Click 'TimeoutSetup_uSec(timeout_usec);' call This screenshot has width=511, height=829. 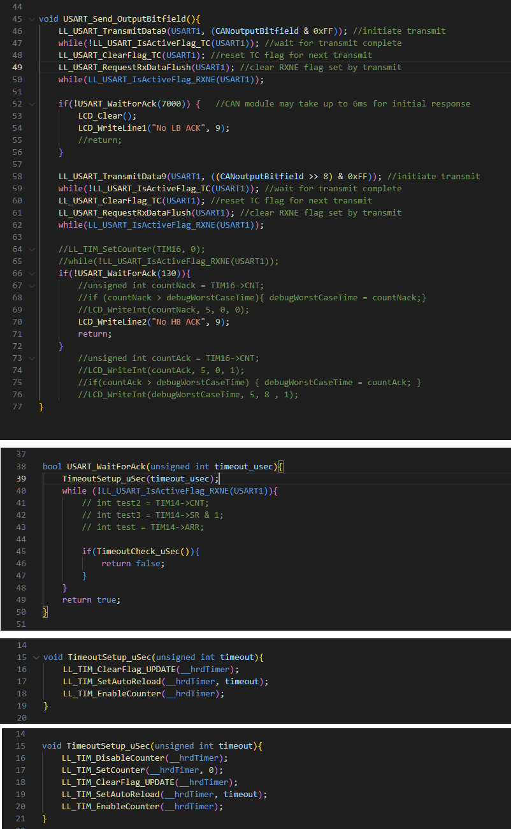pos(141,479)
